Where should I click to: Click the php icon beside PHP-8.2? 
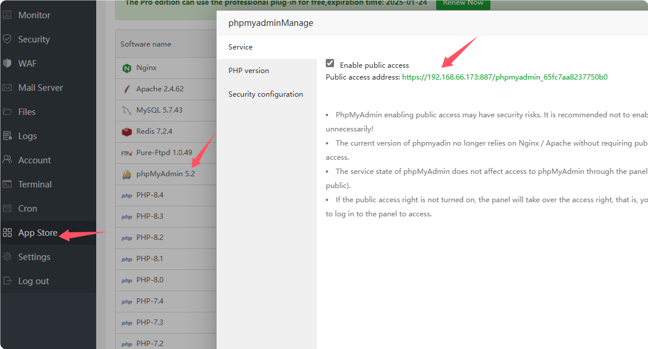click(x=127, y=238)
